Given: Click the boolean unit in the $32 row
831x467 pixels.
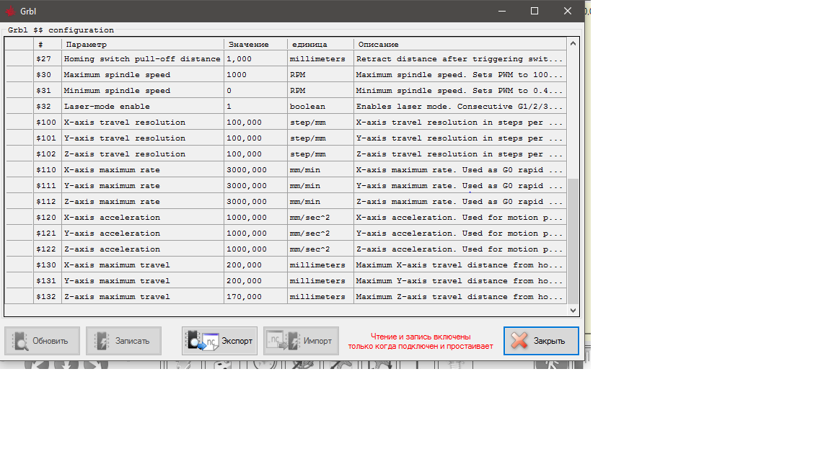Looking at the screenshot, I should click(x=320, y=107).
